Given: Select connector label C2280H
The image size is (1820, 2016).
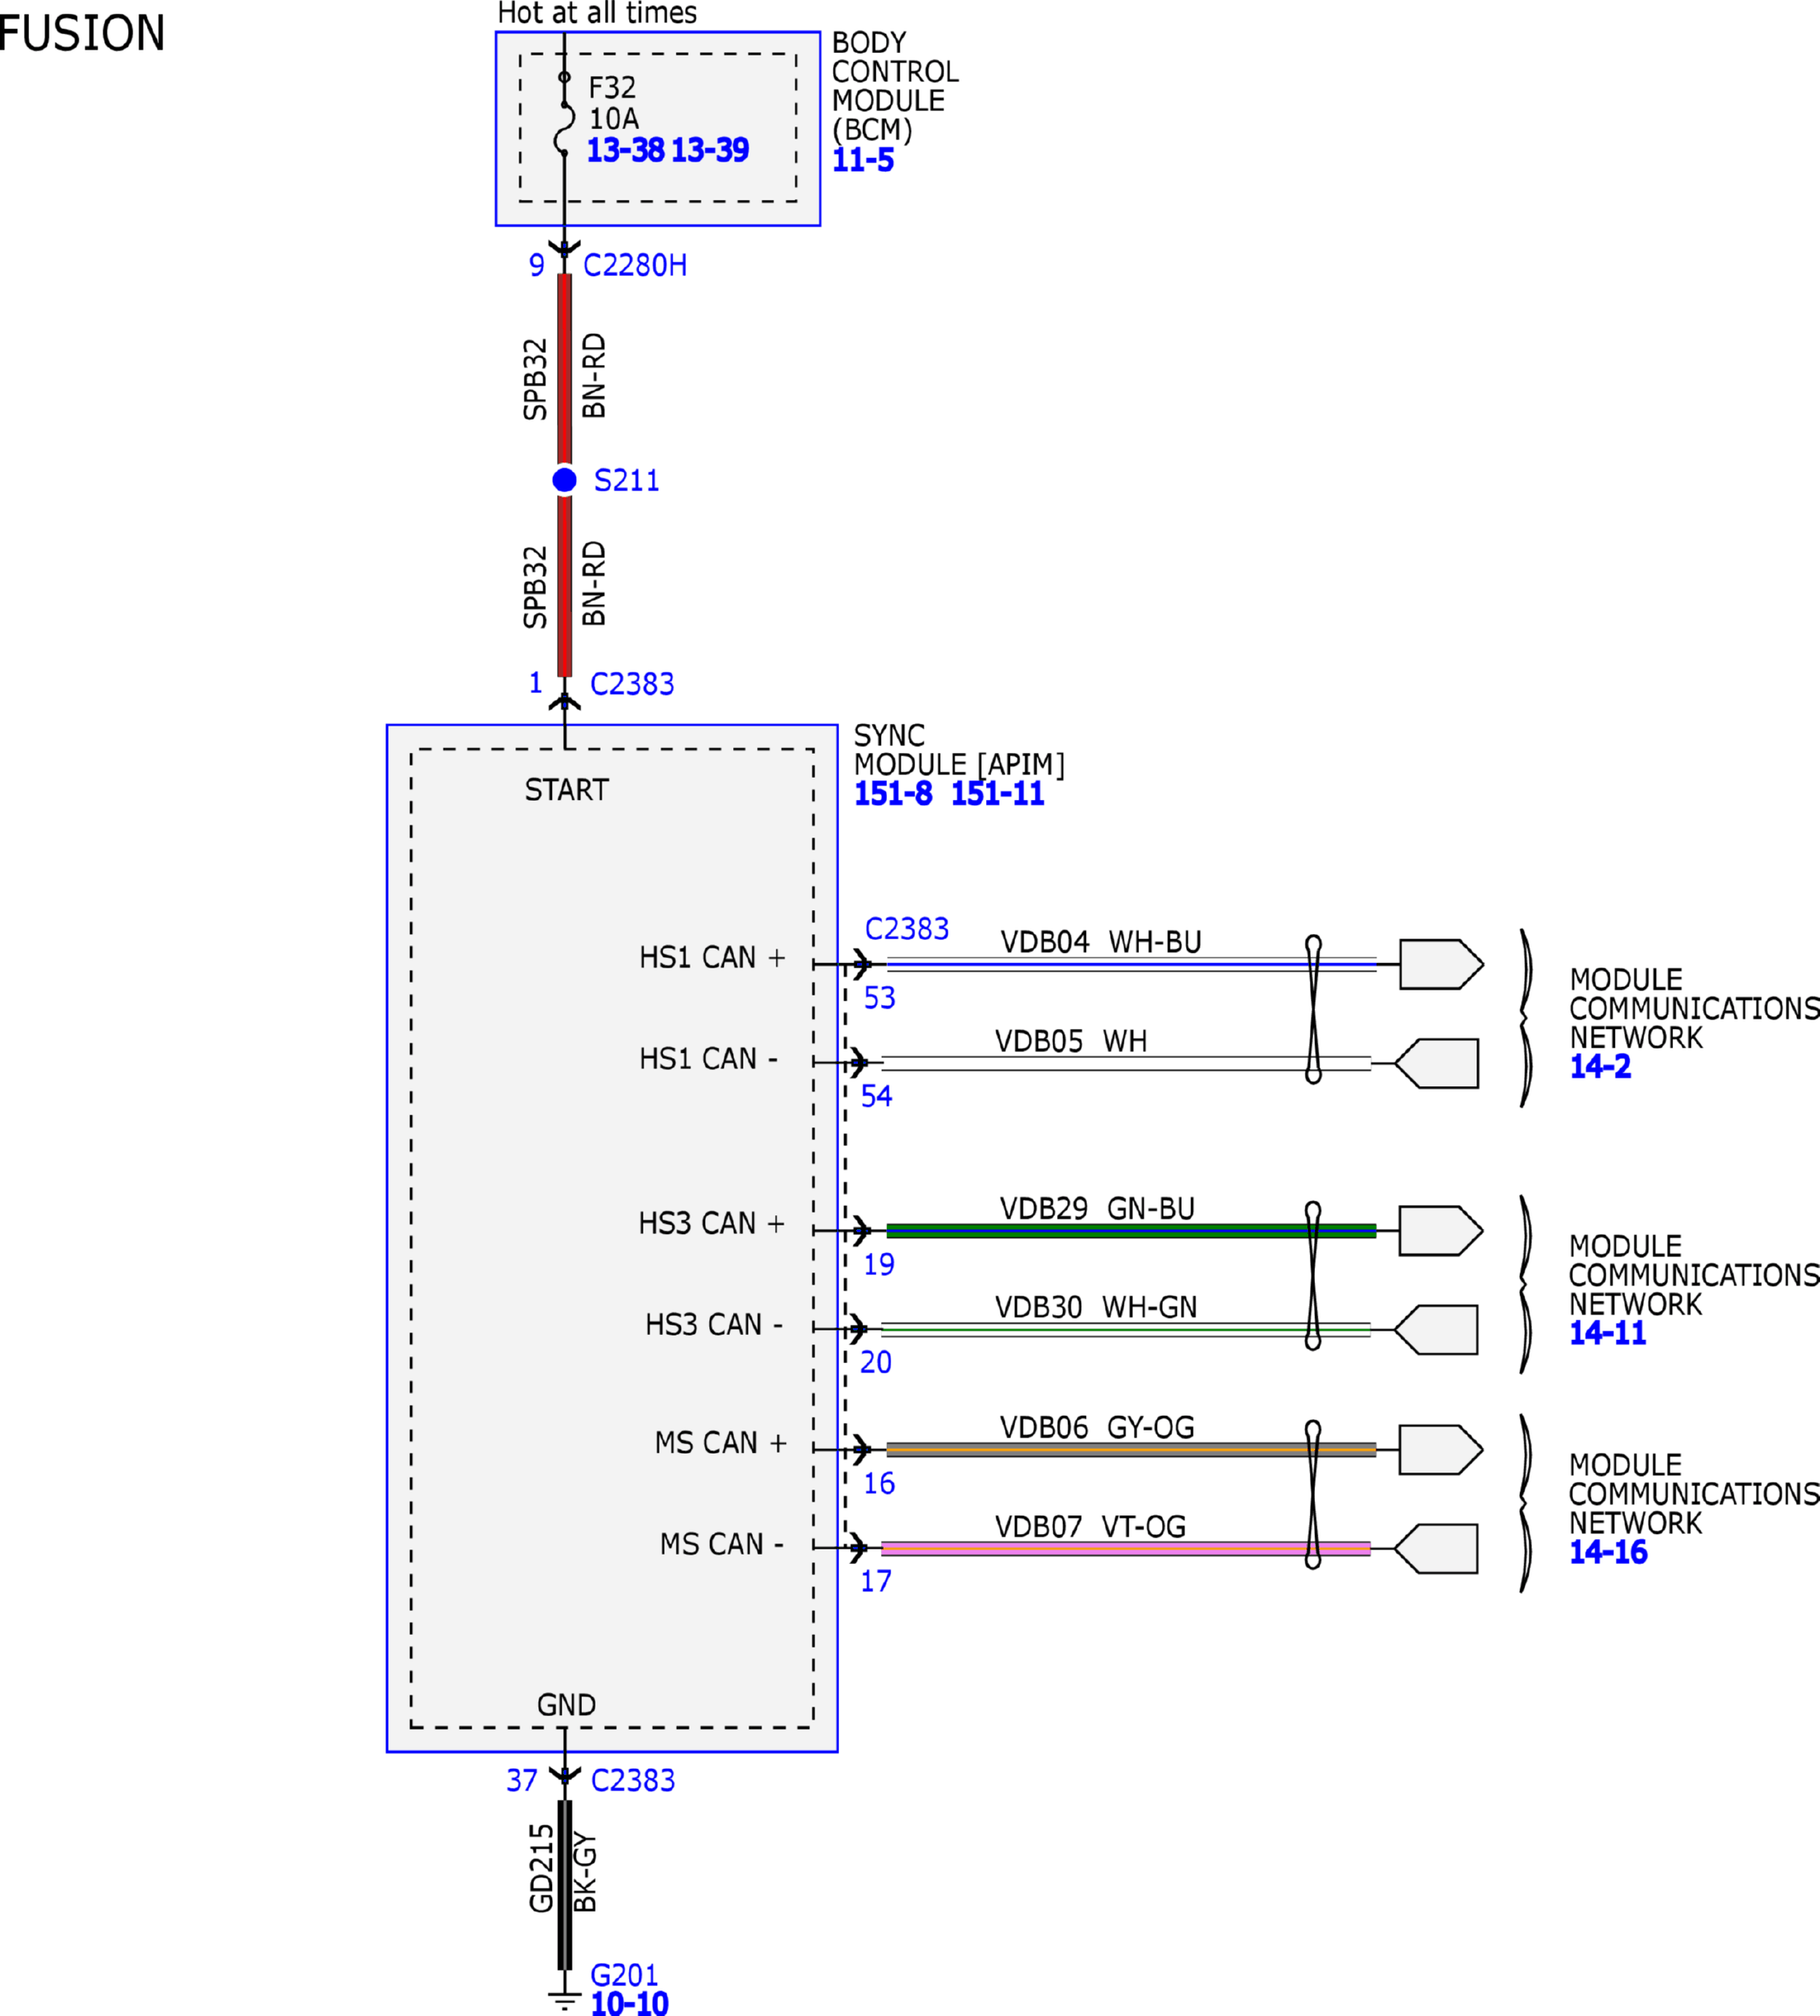Looking at the screenshot, I should coord(635,265).
